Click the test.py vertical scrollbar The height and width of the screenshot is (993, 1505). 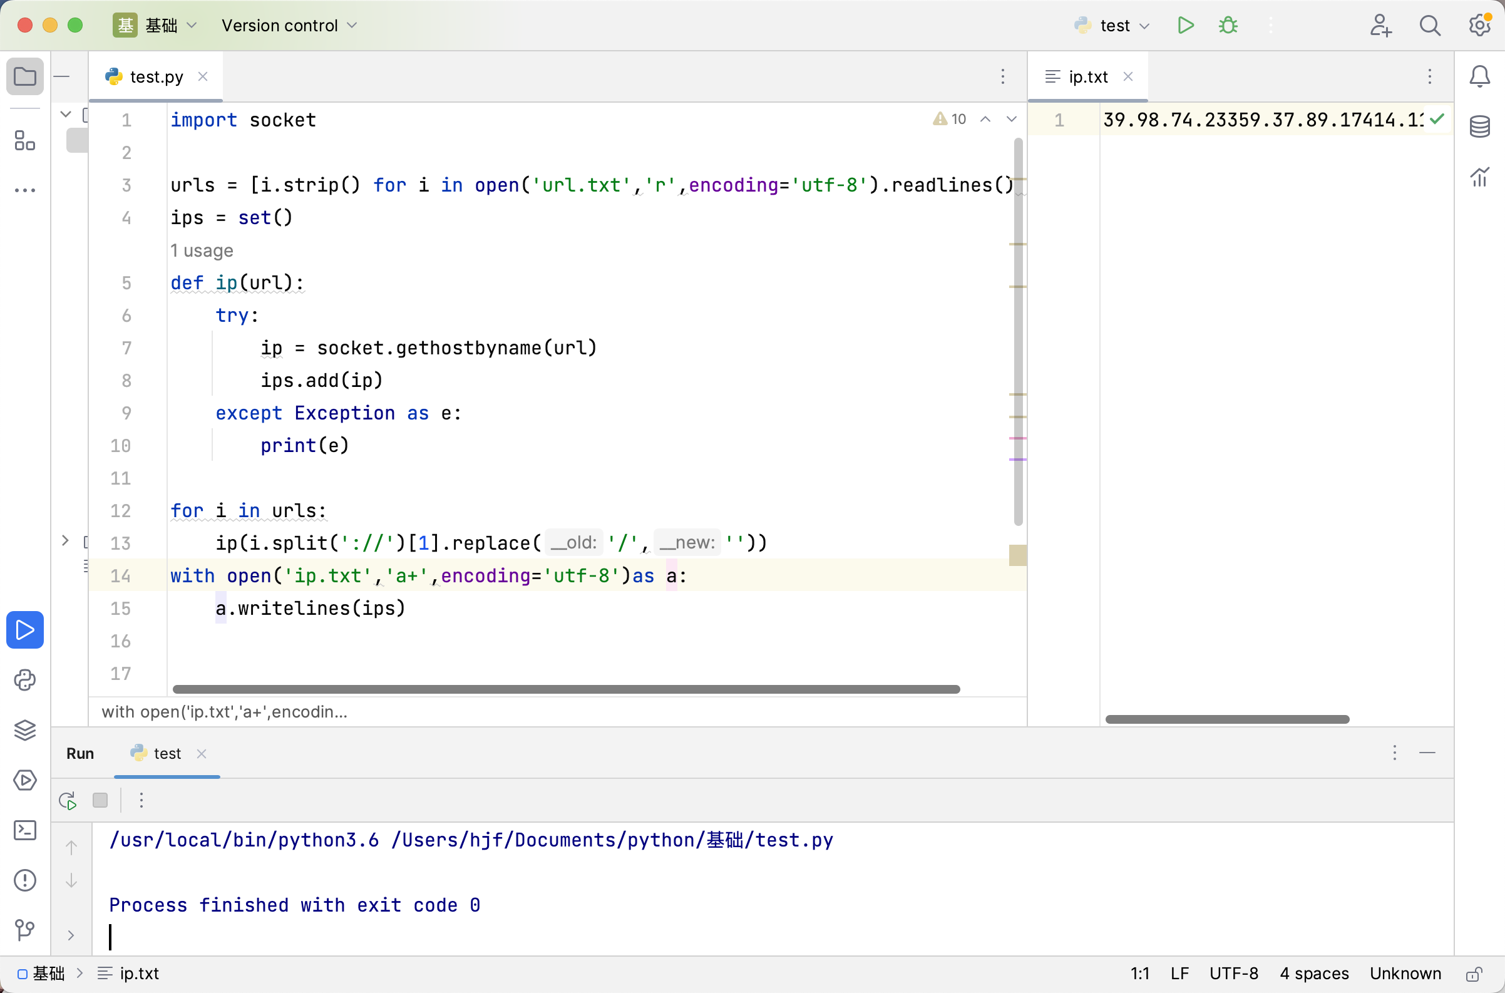point(1018,331)
